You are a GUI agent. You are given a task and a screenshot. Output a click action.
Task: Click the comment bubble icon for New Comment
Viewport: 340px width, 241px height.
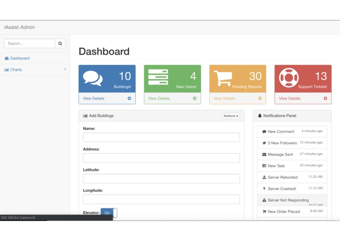[x=264, y=132]
